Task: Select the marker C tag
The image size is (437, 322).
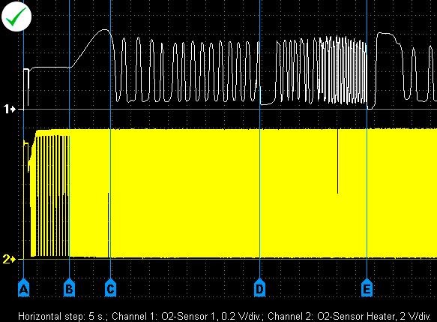Action: [x=111, y=287]
